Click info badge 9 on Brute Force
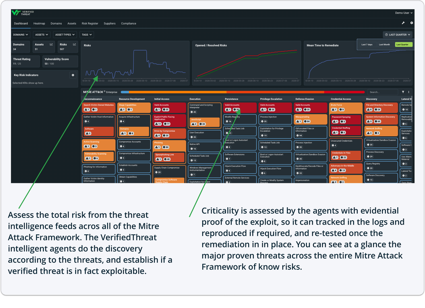 (342, 110)
